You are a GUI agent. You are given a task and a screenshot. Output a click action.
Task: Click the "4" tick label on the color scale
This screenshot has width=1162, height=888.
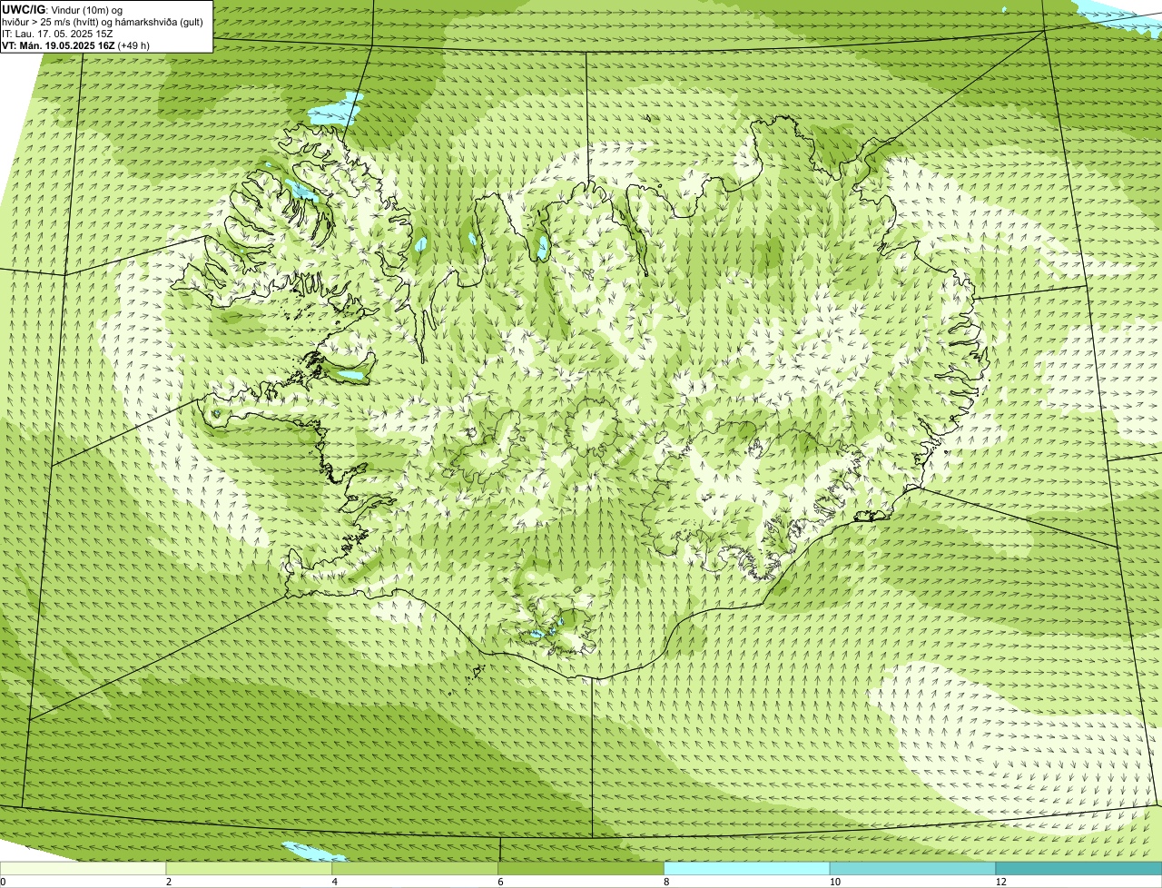click(334, 882)
